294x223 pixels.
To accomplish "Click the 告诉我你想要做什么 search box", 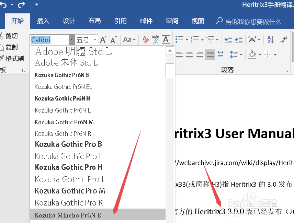I will coord(248,22).
